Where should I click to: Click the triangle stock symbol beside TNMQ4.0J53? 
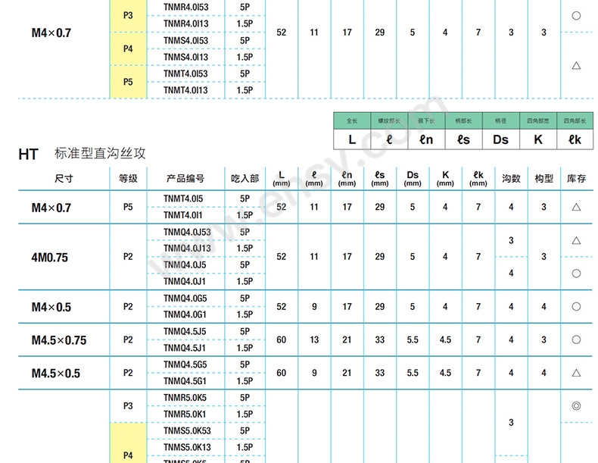576,240
